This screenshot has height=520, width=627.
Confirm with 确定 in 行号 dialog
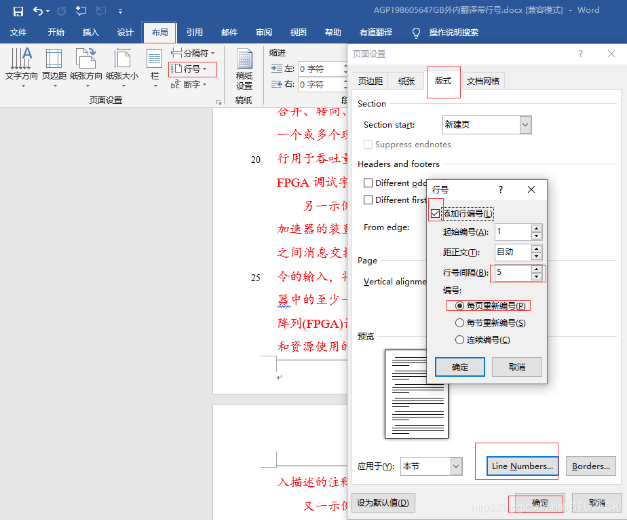coord(460,367)
